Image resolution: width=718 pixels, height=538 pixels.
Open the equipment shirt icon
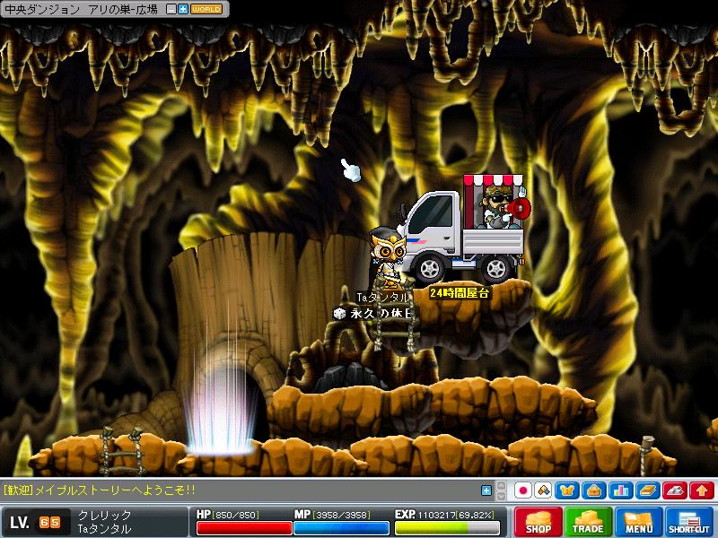[x=567, y=490]
